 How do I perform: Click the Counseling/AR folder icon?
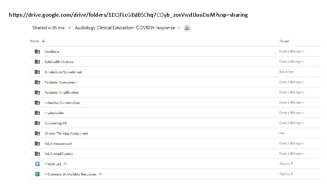tap(37, 123)
